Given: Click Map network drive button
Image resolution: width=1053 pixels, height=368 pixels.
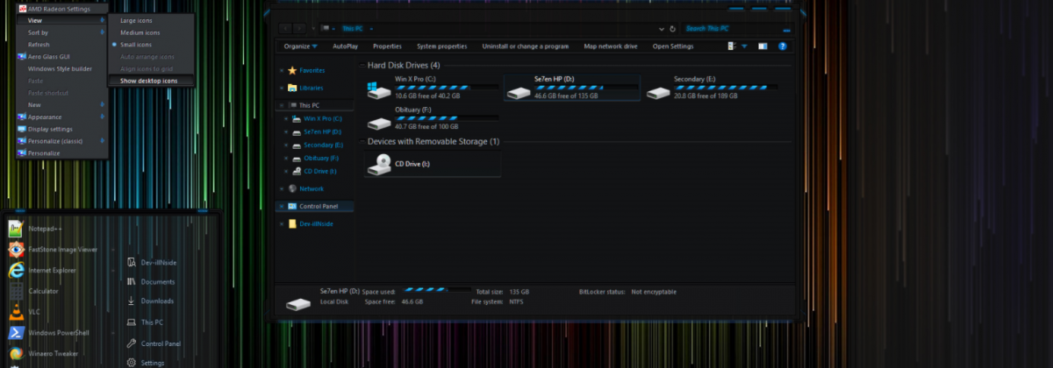Looking at the screenshot, I should click(x=611, y=46).
